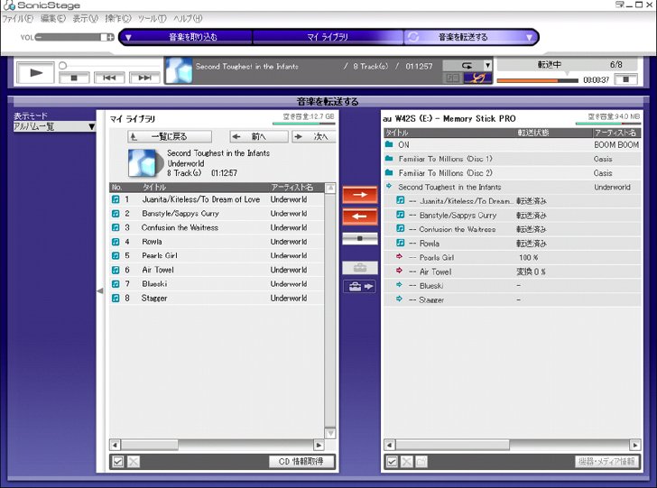The image size is (657, 488).
Task: Select the Pearls Girl track in library
Action: [217, 255]
